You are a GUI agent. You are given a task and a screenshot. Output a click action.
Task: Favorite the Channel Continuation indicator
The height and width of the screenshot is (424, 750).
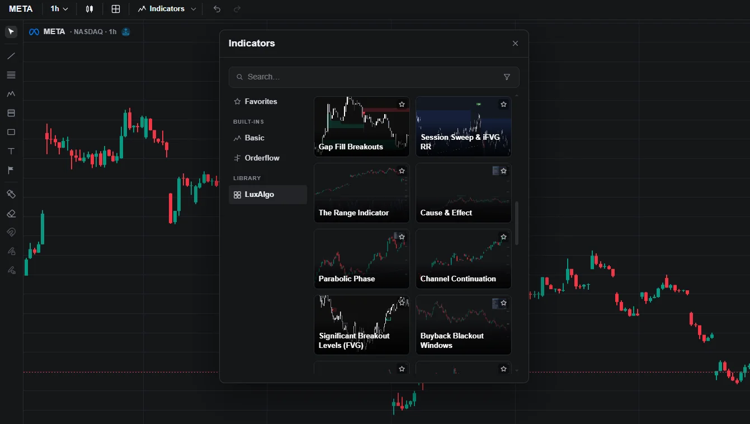[x=503, y=237]
